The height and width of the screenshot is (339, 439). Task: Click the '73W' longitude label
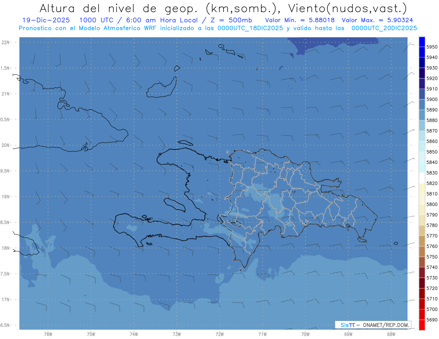pos(177,334)
